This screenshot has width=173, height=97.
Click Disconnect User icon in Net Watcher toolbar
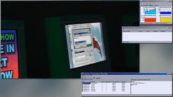pos(85,78)
